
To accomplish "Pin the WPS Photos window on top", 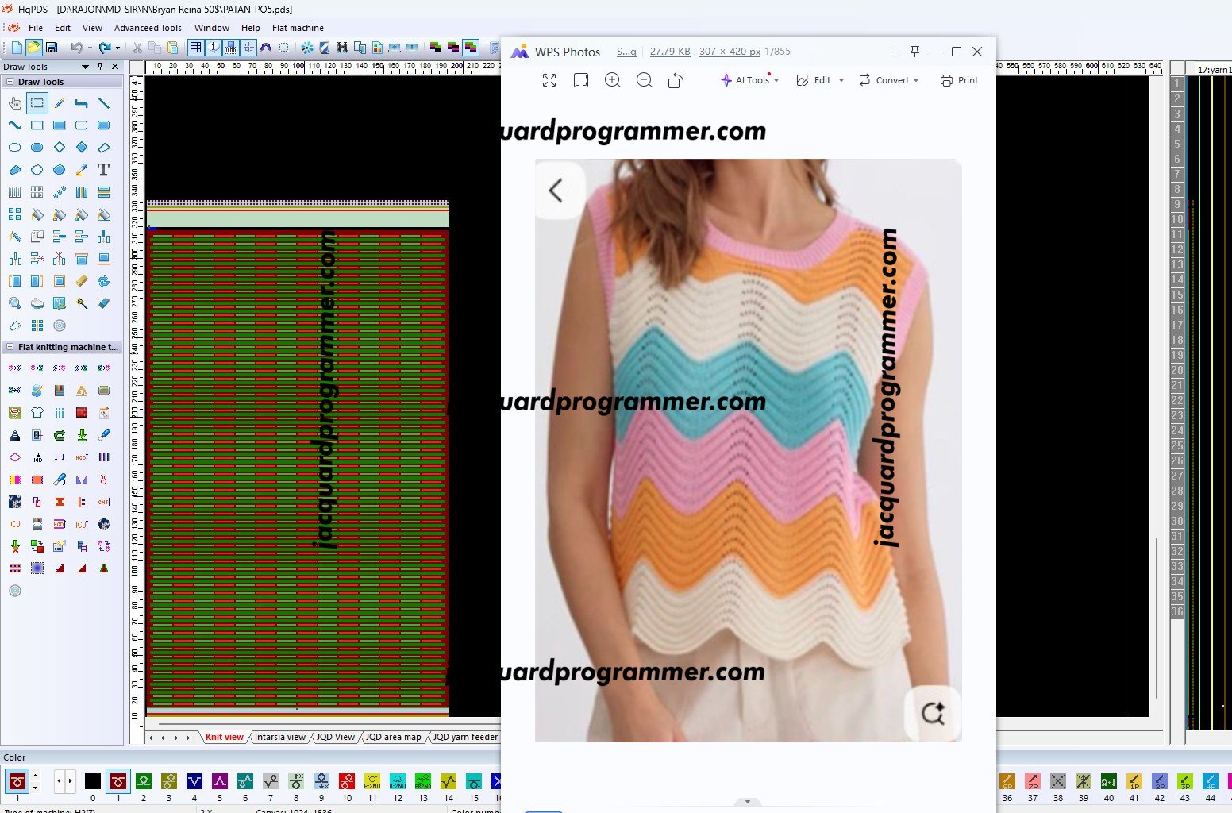I will click(914, 52).
